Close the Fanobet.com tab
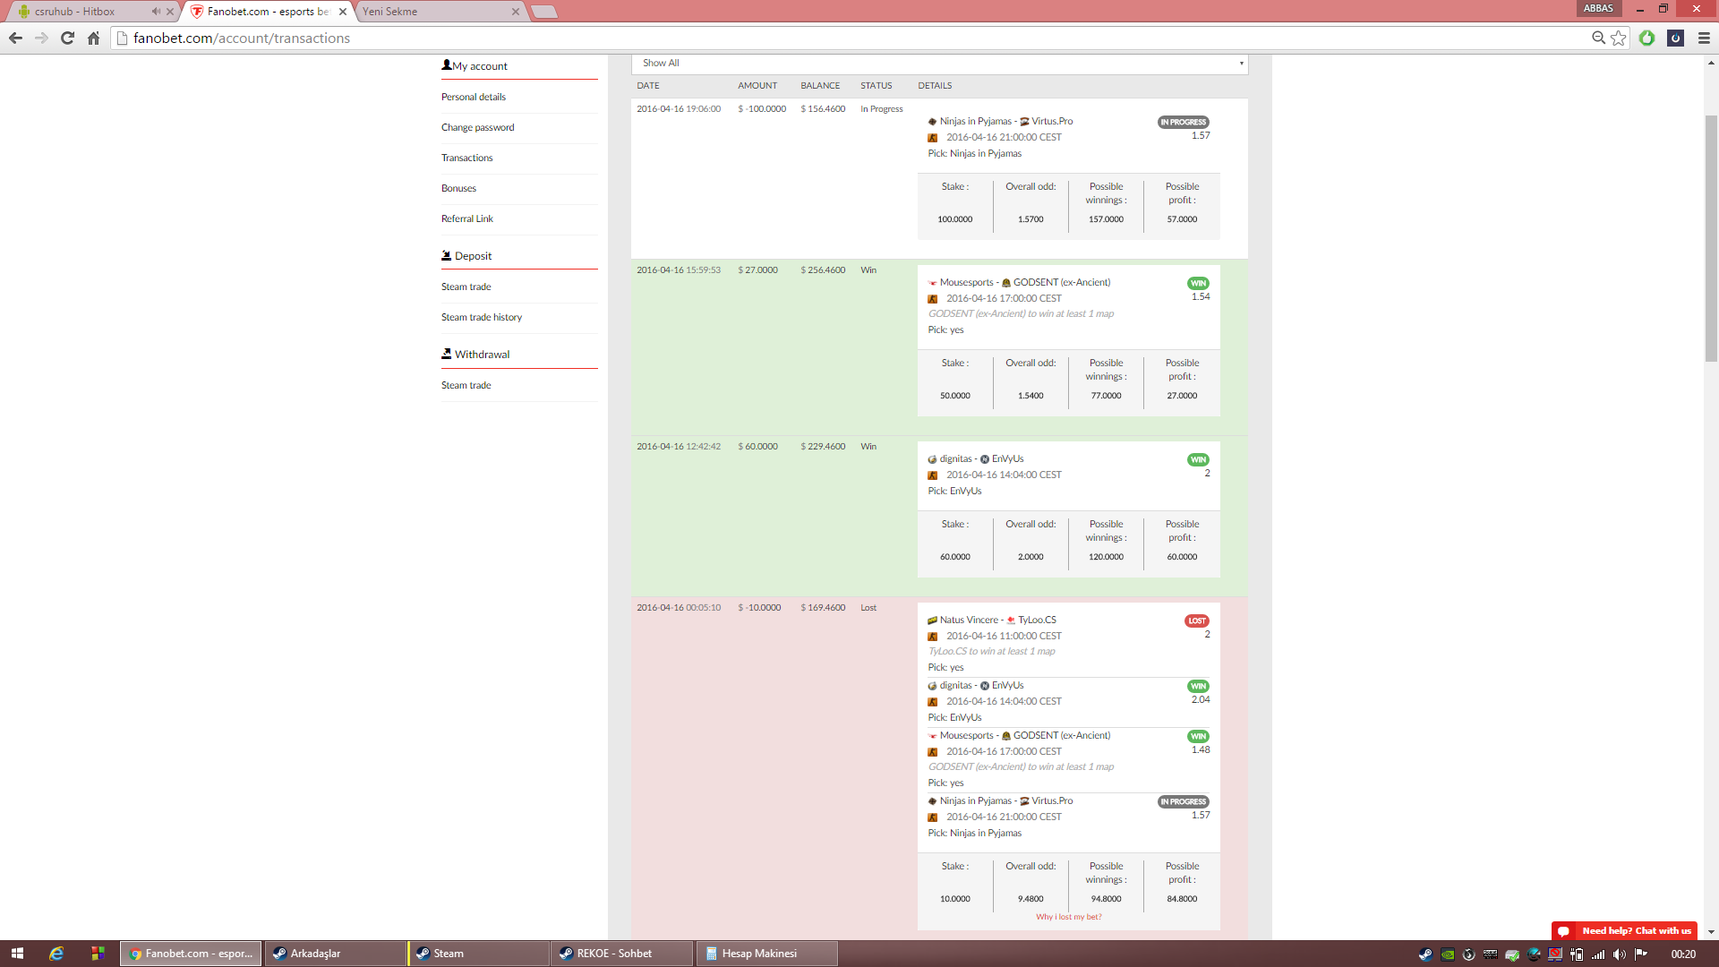Screen dimensions: 1719x967 click(342, 12)
